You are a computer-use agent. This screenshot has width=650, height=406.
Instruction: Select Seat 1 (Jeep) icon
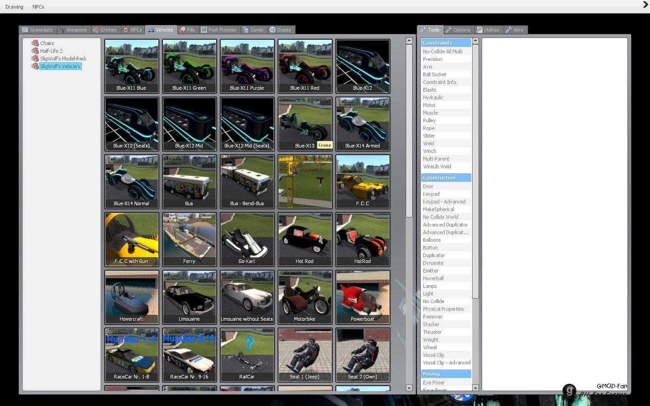coord(305,355)
